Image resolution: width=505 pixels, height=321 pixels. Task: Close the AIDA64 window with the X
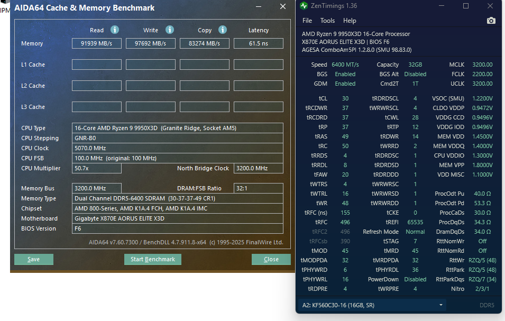pos(283,7)
